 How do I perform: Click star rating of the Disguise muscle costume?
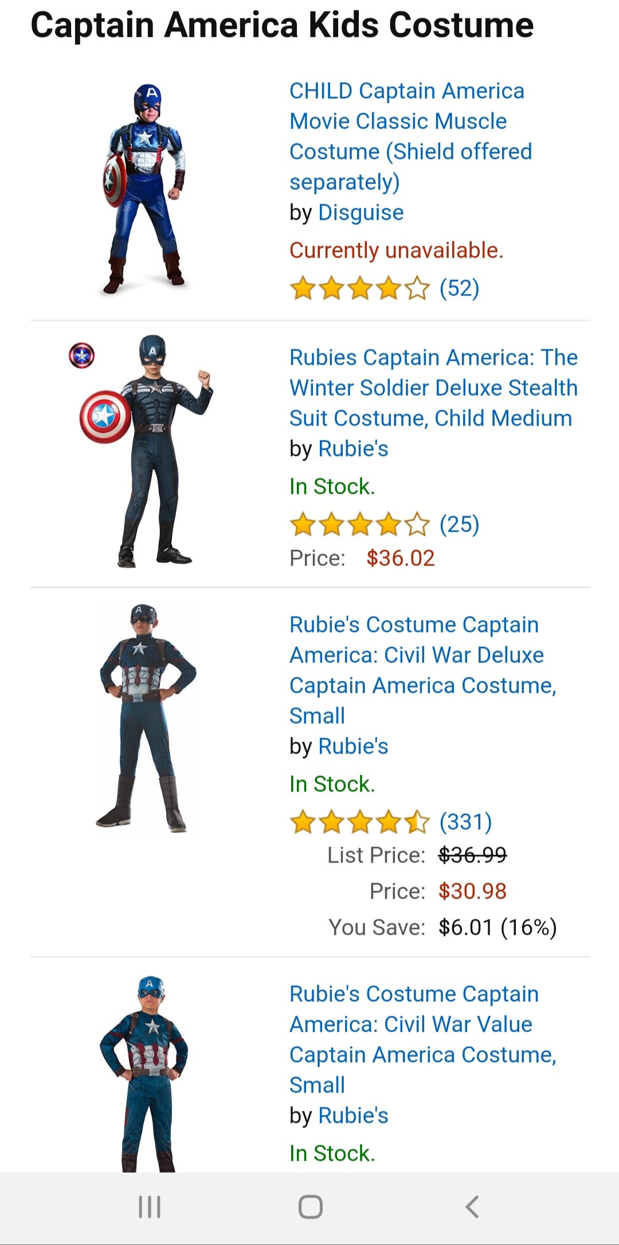click(359, 288)
